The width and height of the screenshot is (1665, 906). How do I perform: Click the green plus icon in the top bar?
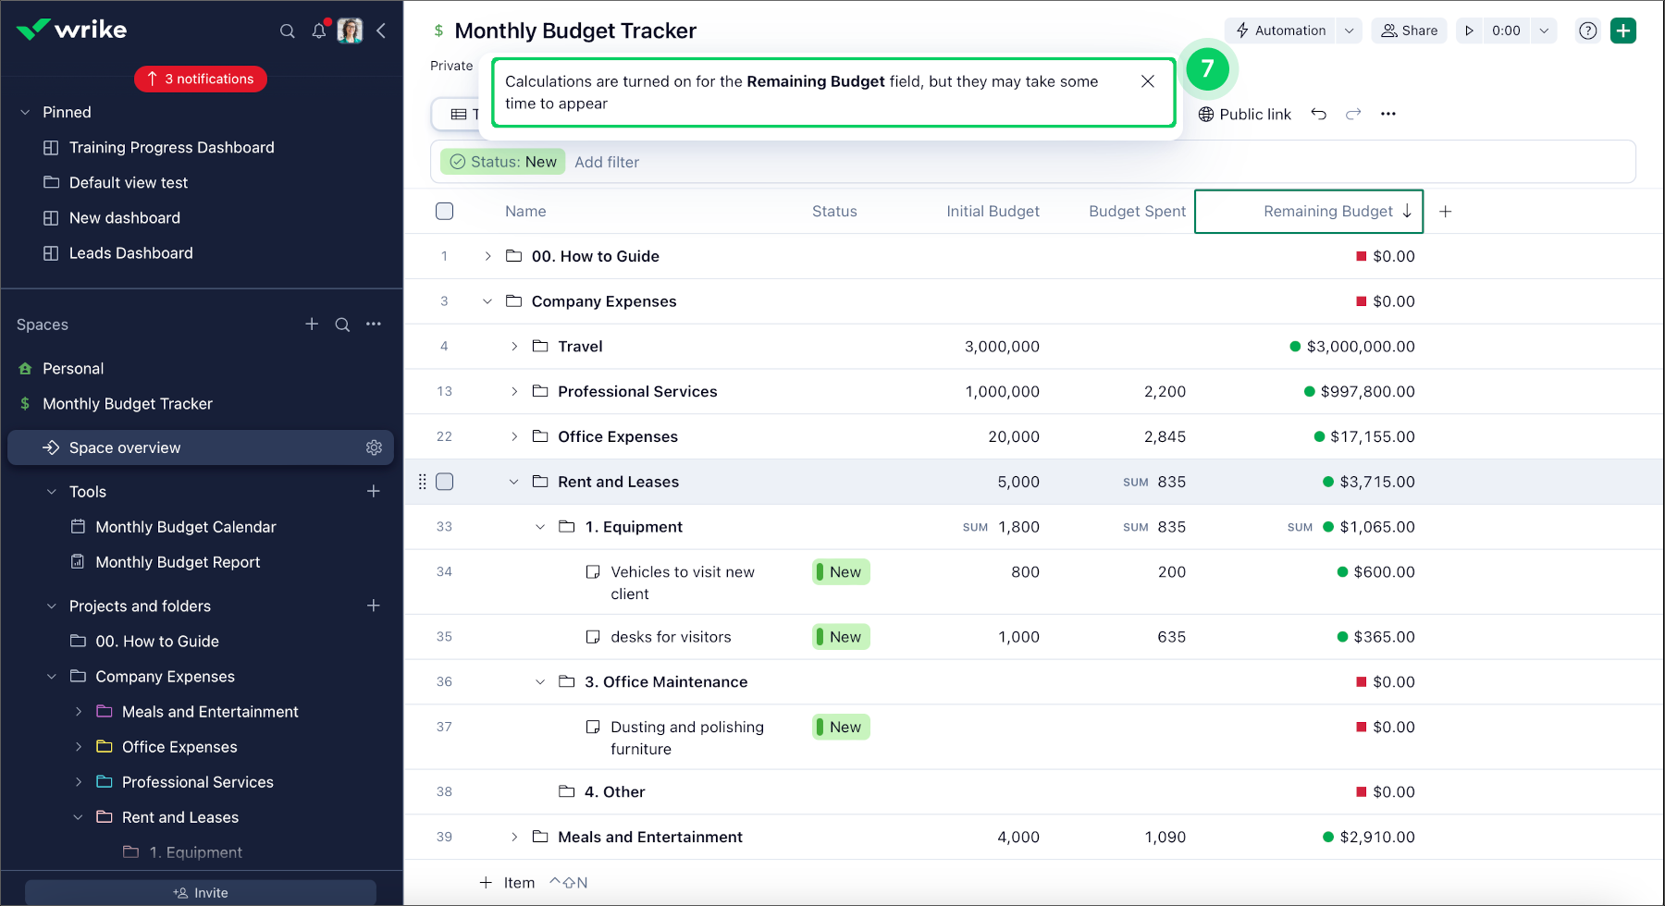point(1623,31)
